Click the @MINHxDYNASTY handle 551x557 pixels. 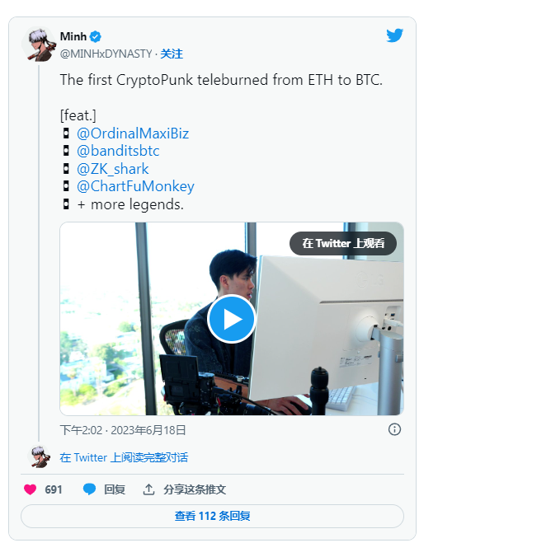(106, 54)
